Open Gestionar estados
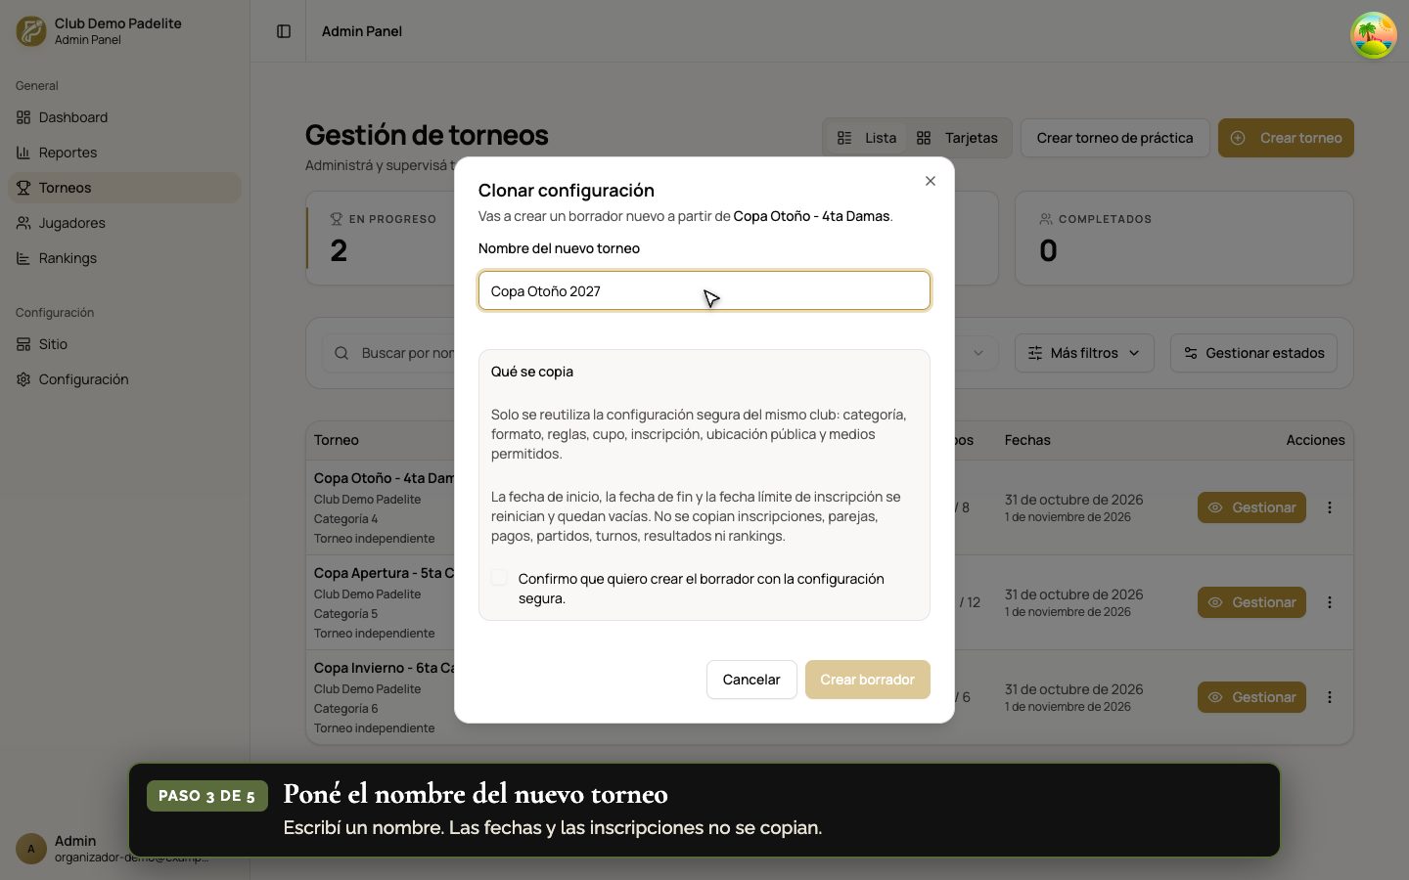 1253,353
